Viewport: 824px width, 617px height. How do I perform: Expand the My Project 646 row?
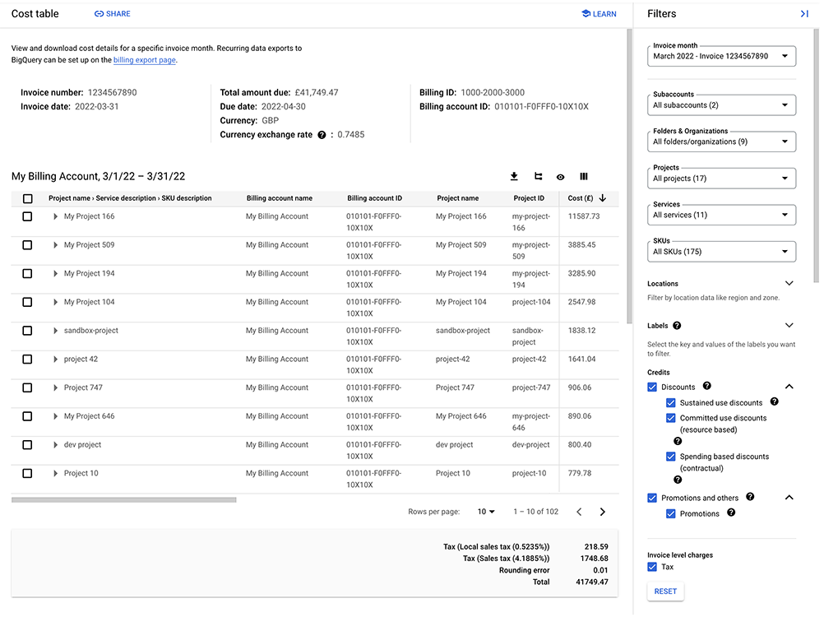click(55, 416)
